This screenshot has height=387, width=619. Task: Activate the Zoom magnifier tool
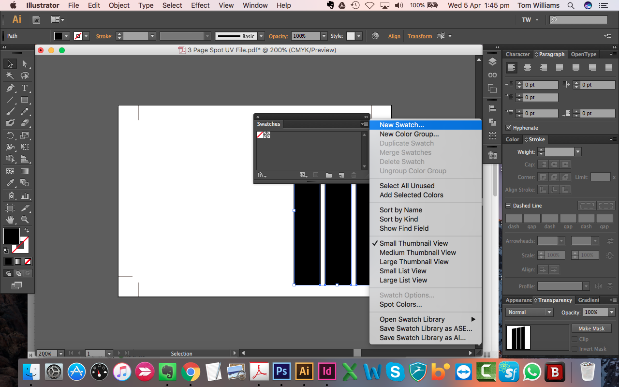click(25, 220)
